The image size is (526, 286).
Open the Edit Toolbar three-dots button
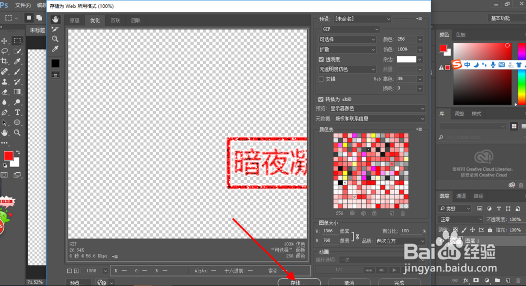click(x=5, y=143)
